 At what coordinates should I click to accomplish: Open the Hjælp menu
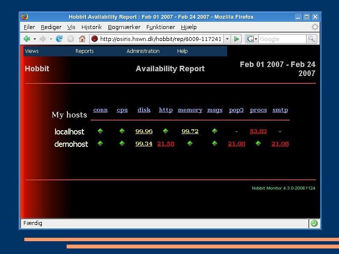(189, 27)
